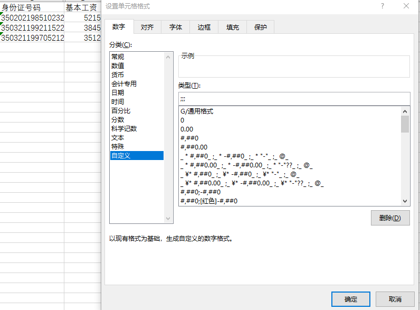Click the type list scrollbar thumb
The width and height of the screenshot is (420, 310).
tap(405, 124)
